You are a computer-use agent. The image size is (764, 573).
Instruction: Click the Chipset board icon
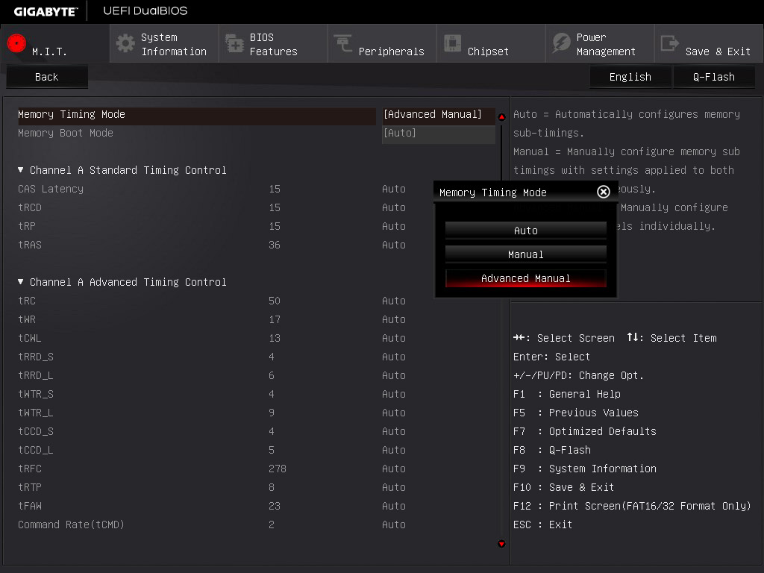[452, 43]
